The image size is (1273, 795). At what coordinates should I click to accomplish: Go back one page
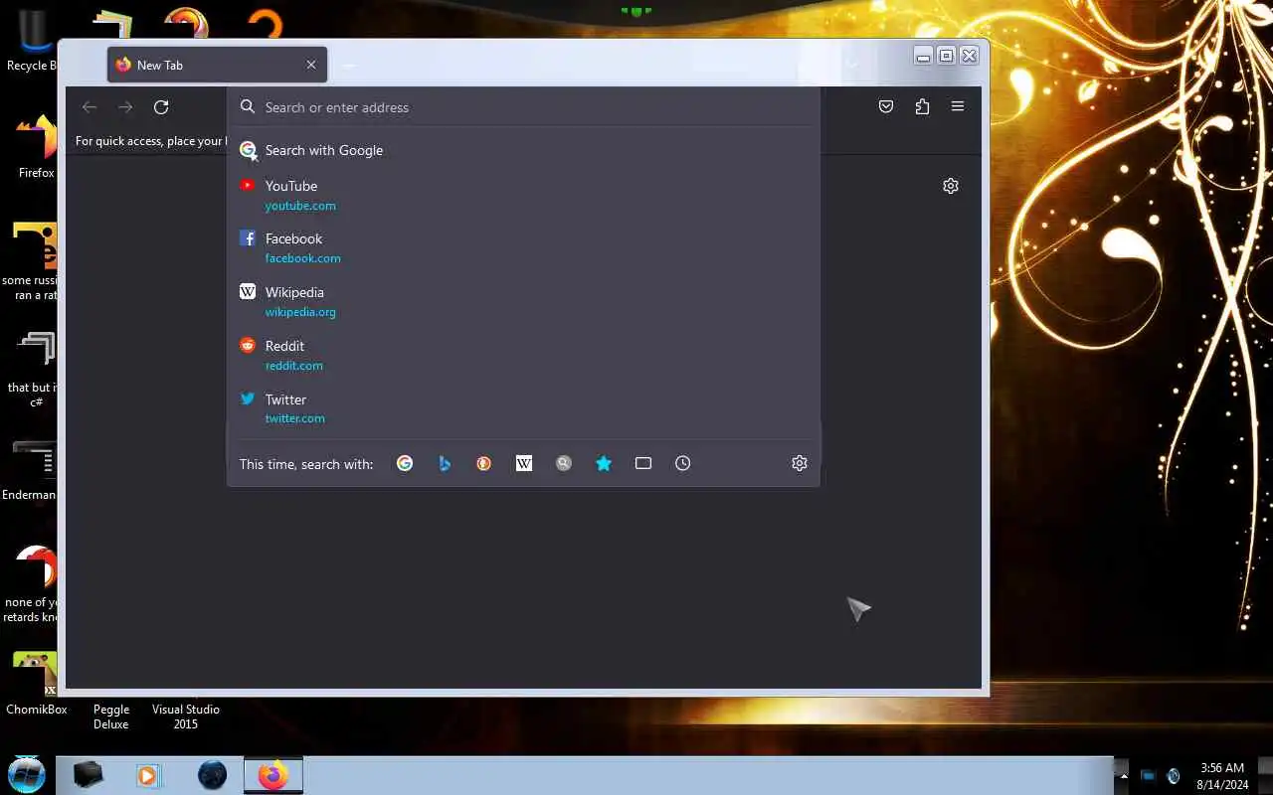pyautogui.click(x=90, y=106)
